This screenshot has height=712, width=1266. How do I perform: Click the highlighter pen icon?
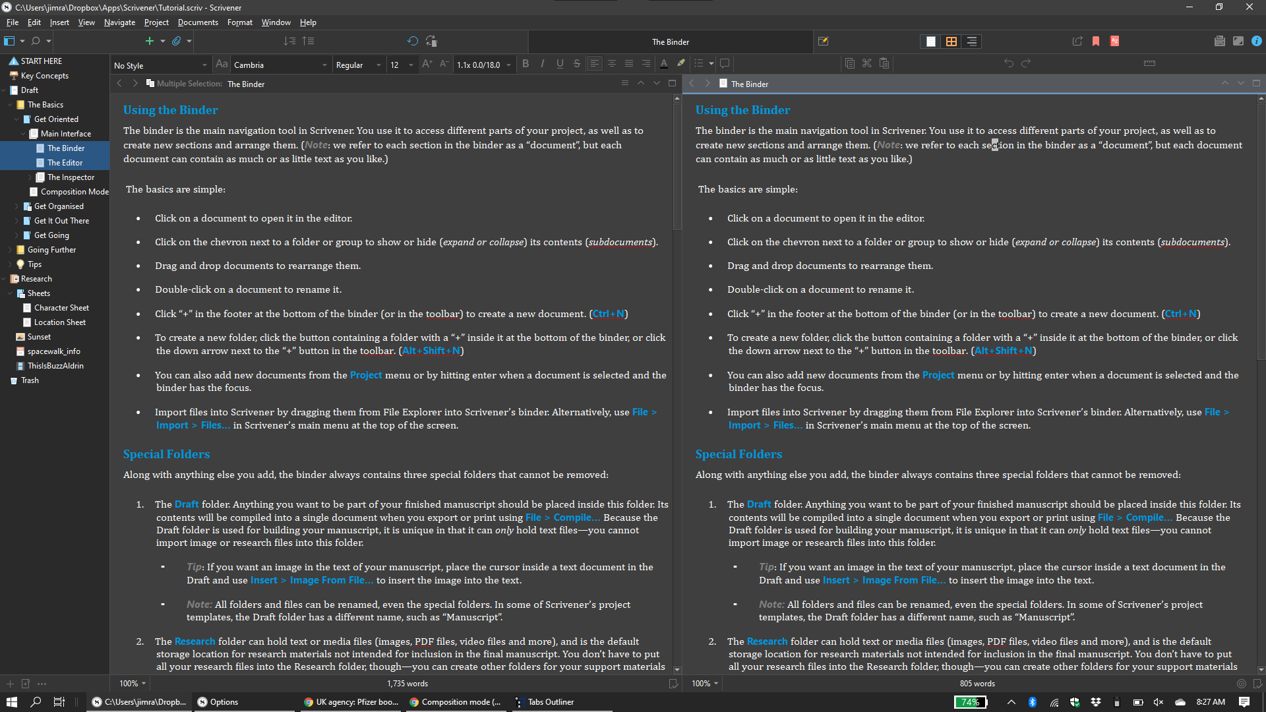pyautogui.click(x=681, y=63)
